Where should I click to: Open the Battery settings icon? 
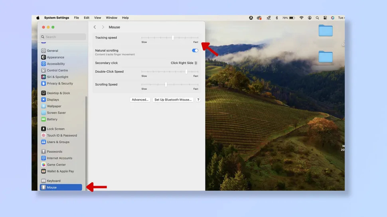click(x=43, y=120)
